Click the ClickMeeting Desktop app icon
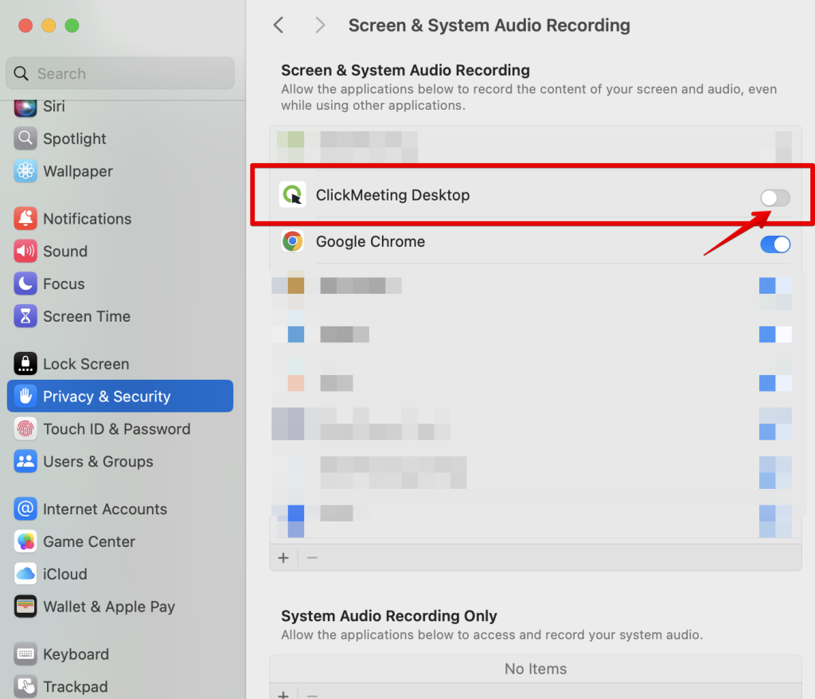 292,195
